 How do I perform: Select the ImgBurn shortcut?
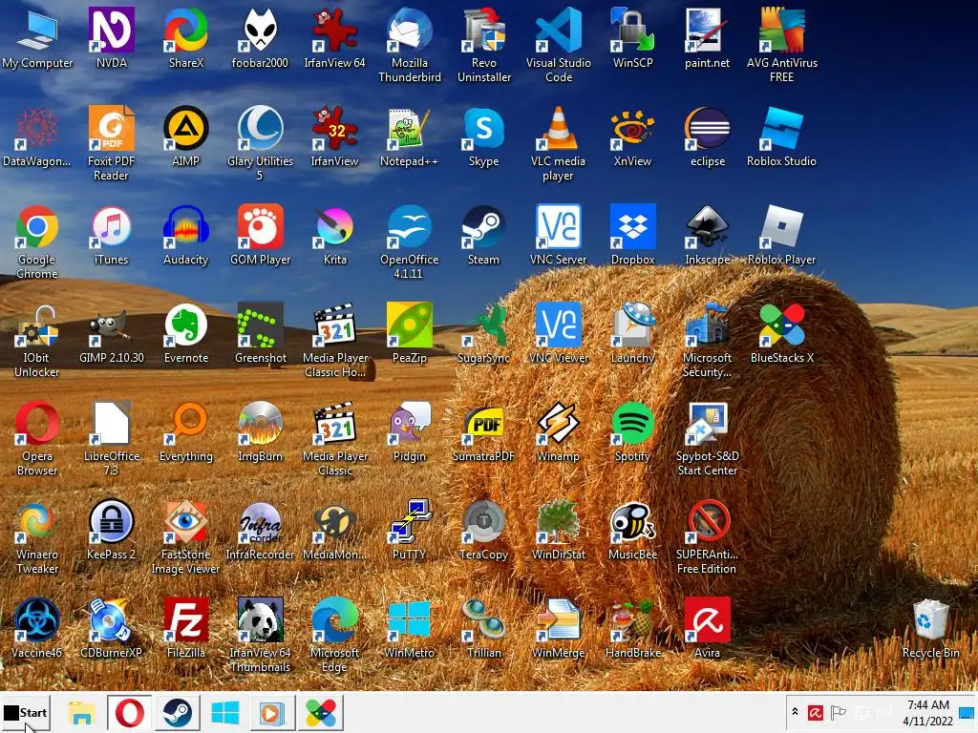pos(260,431)
